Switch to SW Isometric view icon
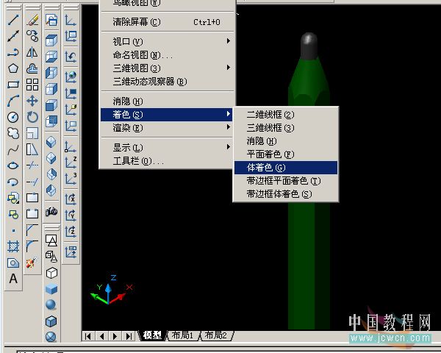The height and width of the screenshot is (353, 441). (51, 142)
